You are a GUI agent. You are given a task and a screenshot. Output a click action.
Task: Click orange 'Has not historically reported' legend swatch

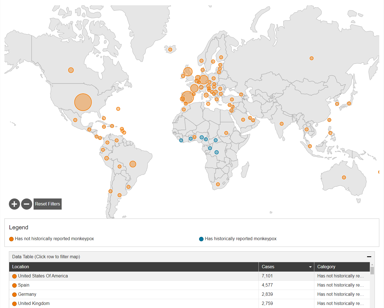11,239
